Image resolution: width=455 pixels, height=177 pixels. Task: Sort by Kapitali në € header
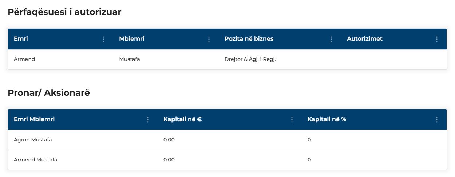183,119
